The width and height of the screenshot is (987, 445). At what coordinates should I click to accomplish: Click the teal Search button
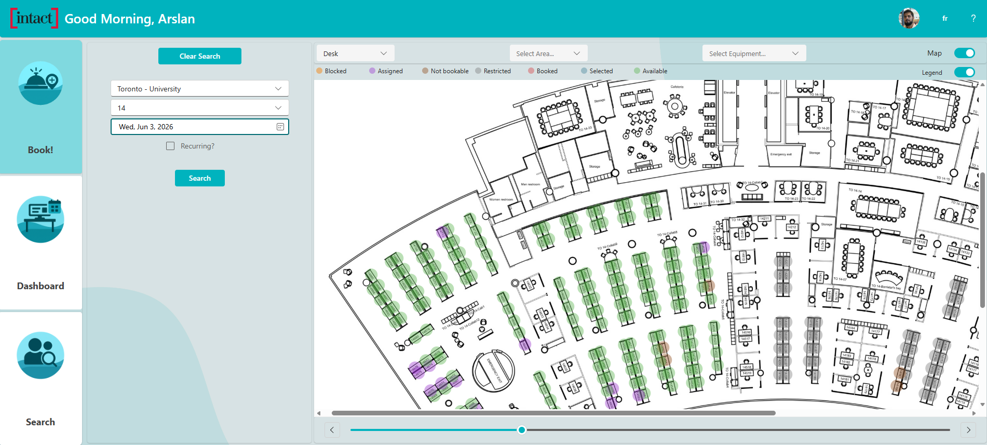click(x=200, y=178)
